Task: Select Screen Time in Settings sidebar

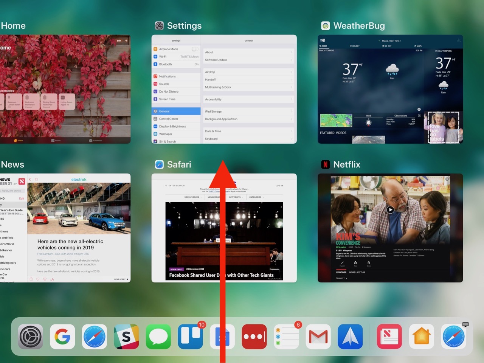Action: [x=176, y=99]
